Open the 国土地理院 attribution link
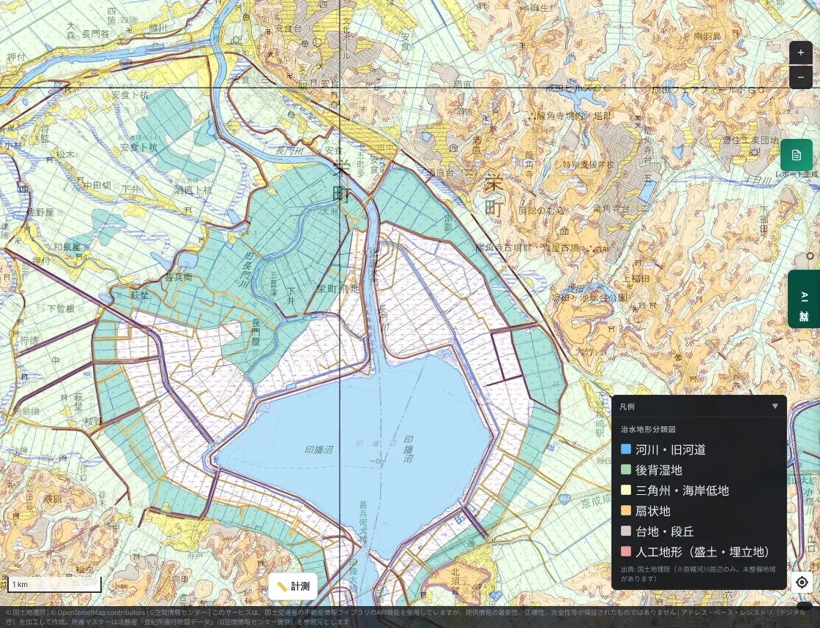 [29, 613]
